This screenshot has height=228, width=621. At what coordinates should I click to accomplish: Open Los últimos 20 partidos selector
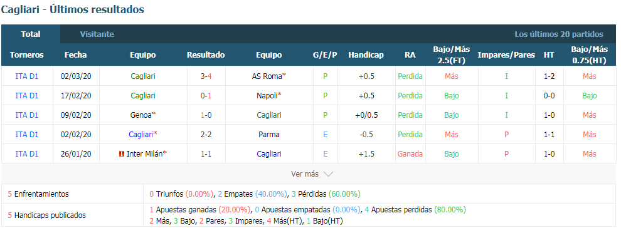point(559,34)
